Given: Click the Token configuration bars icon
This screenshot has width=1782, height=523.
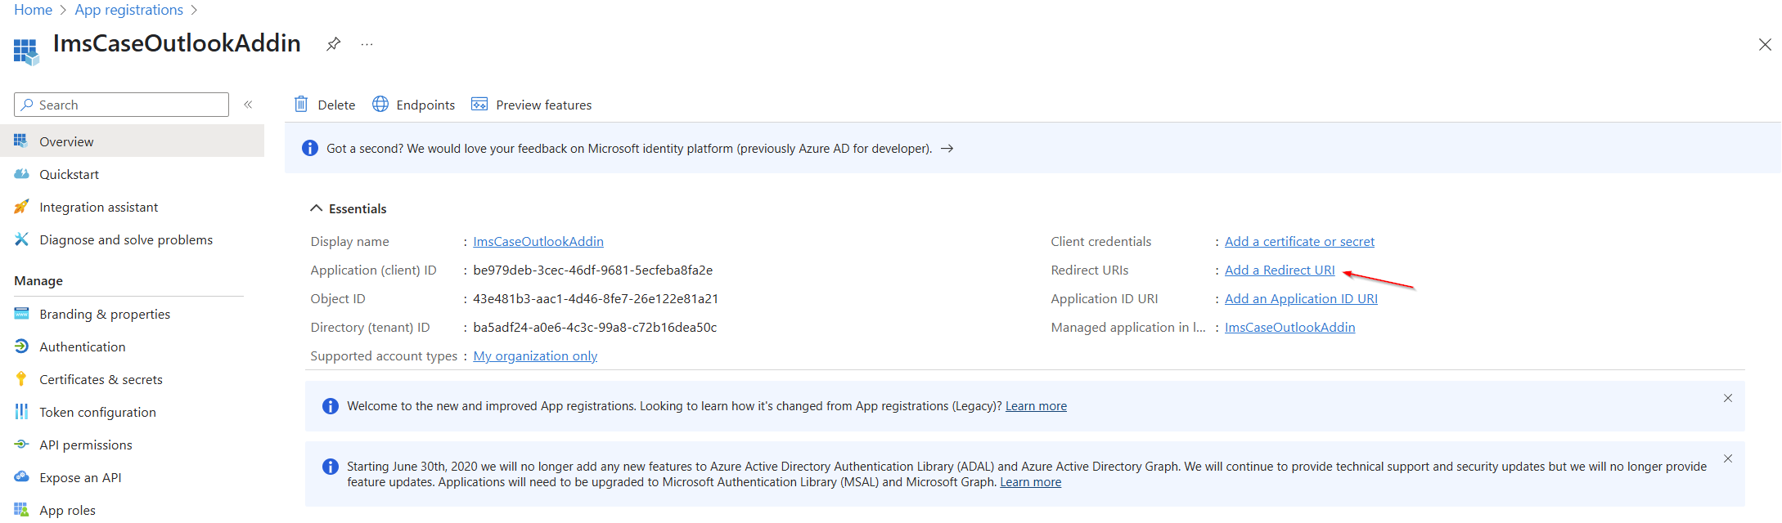Looking at the screenshot, I should tap(21, 411).
